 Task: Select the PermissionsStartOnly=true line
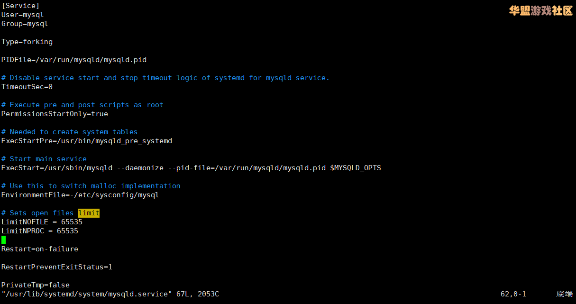(x=55, y=114)
